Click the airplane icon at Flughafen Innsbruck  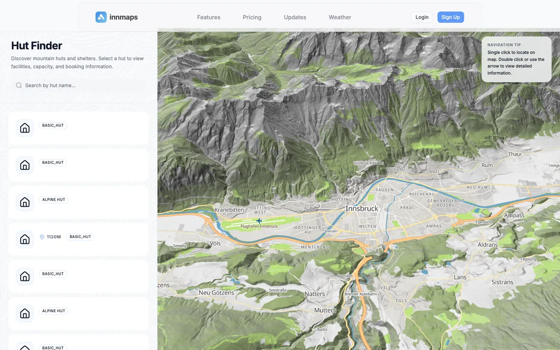pyautogui.click(x=259, y=221)
